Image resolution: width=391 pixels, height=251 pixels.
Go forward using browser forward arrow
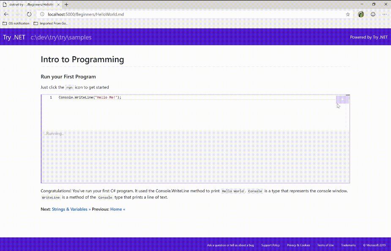[x=17, y=14]
